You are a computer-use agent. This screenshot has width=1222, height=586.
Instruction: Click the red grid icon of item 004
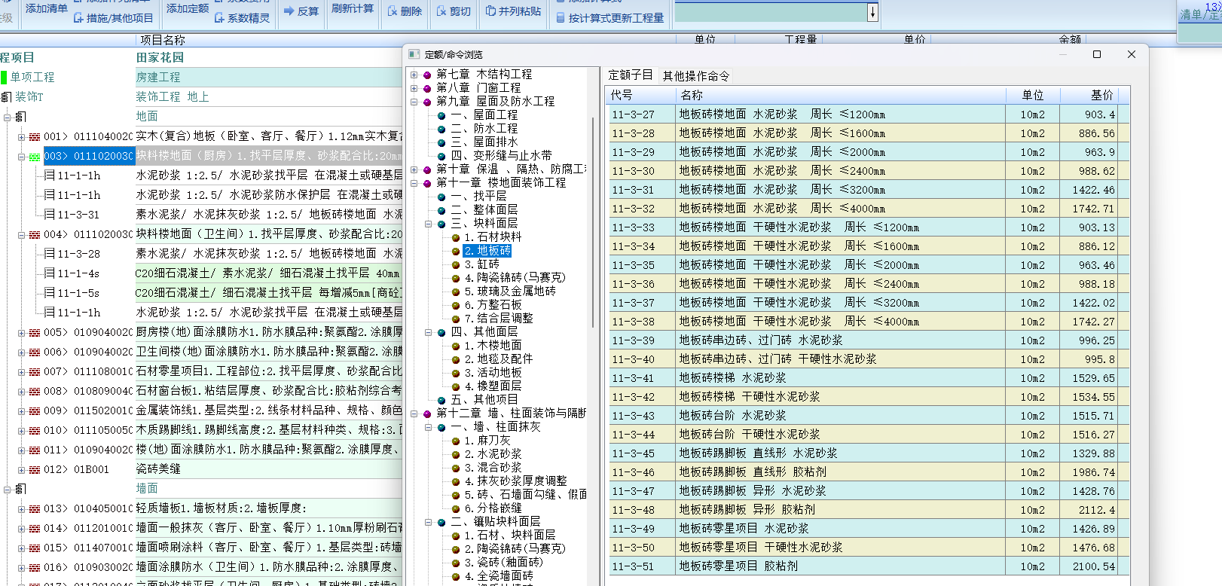click(35, 235)
